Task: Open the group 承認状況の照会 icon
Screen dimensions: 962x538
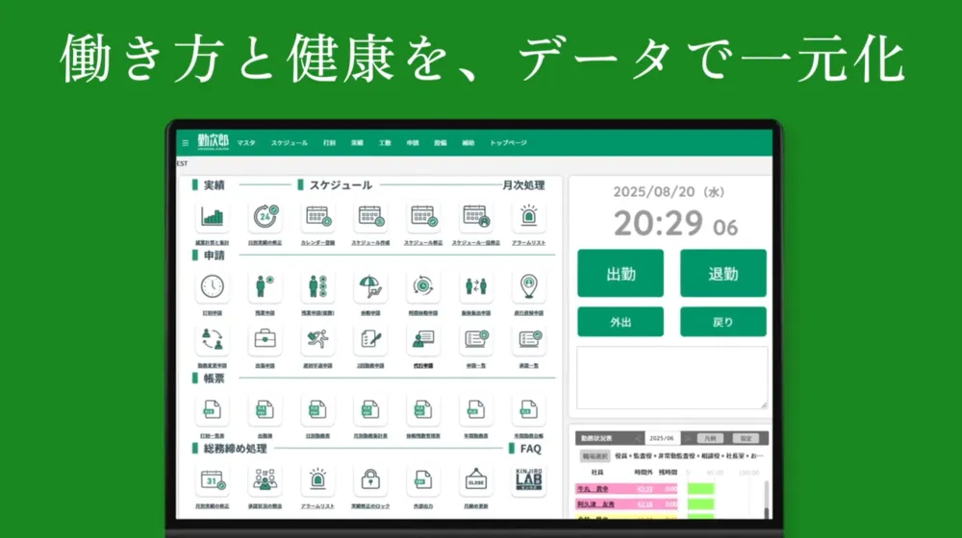Action: point(266,480)
